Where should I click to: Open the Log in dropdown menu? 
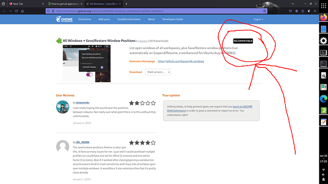coord(258,19)
